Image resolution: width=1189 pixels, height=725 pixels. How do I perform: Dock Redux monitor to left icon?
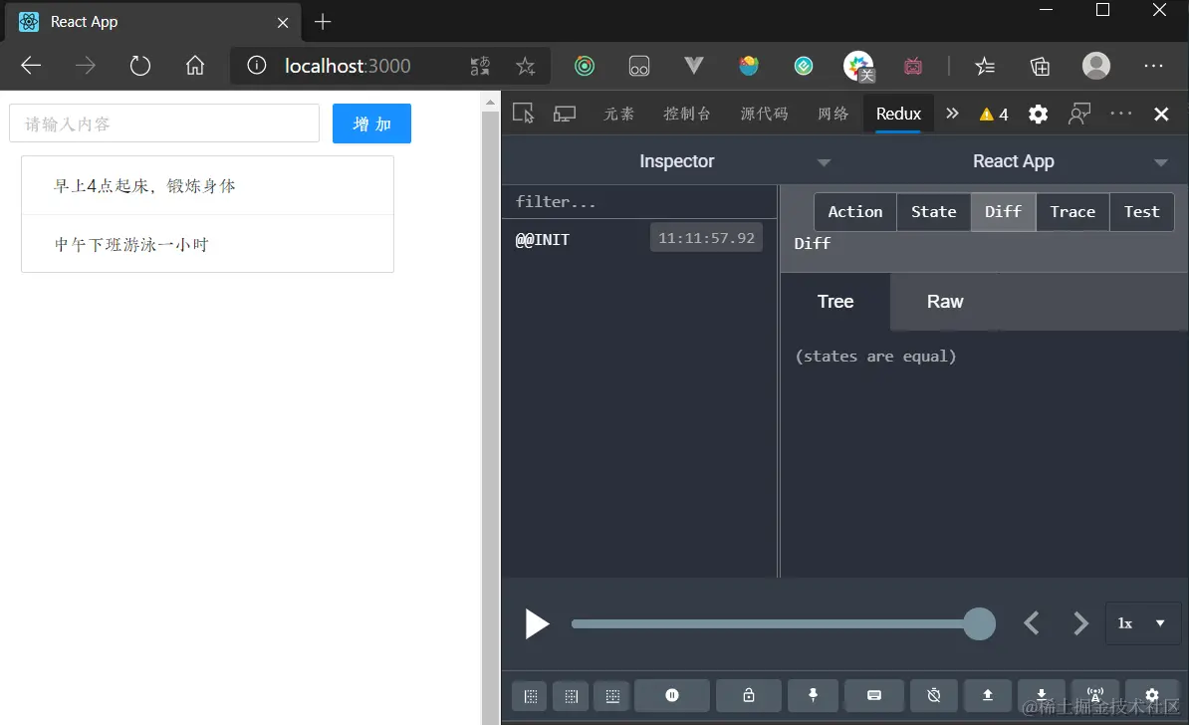[x=531, y=695]
